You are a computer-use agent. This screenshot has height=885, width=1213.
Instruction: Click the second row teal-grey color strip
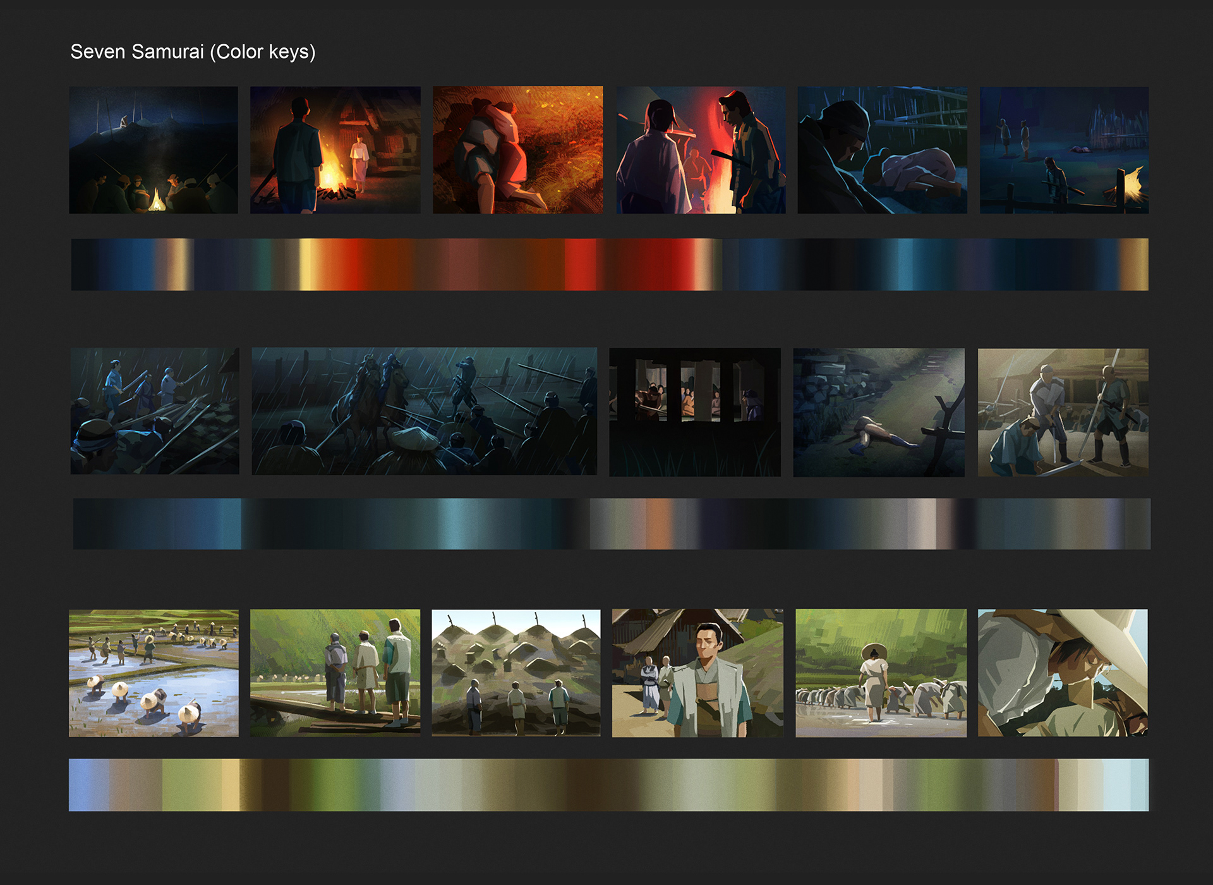point(612,523)
